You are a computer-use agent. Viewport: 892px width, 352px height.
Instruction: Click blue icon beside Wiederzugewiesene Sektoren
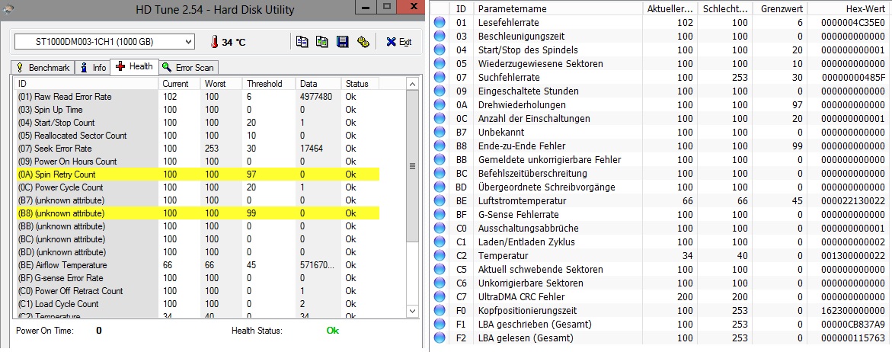click(x=439, y=64)
